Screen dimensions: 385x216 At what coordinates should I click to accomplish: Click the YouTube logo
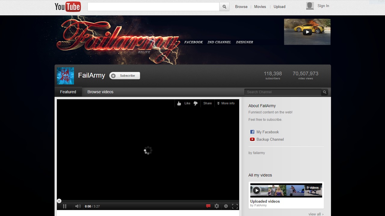coord(68,7)
